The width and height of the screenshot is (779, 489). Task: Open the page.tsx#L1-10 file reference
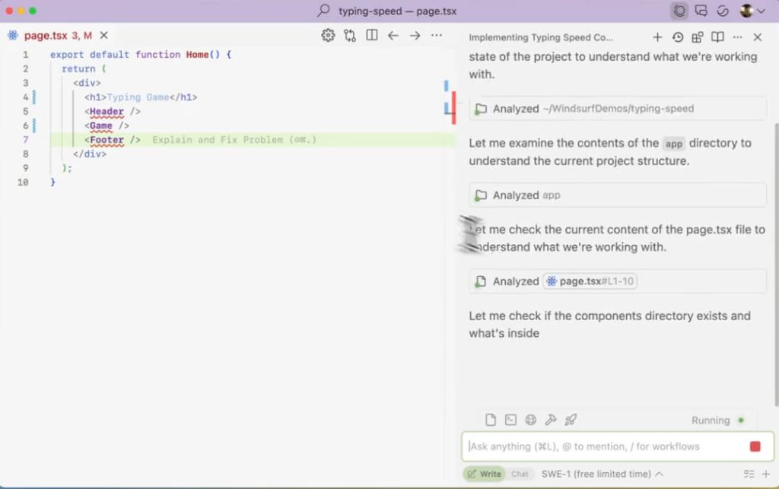click(590, 281)
